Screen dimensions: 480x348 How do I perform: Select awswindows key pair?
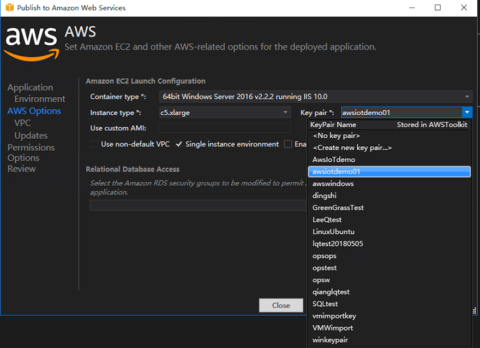point(389,184)
